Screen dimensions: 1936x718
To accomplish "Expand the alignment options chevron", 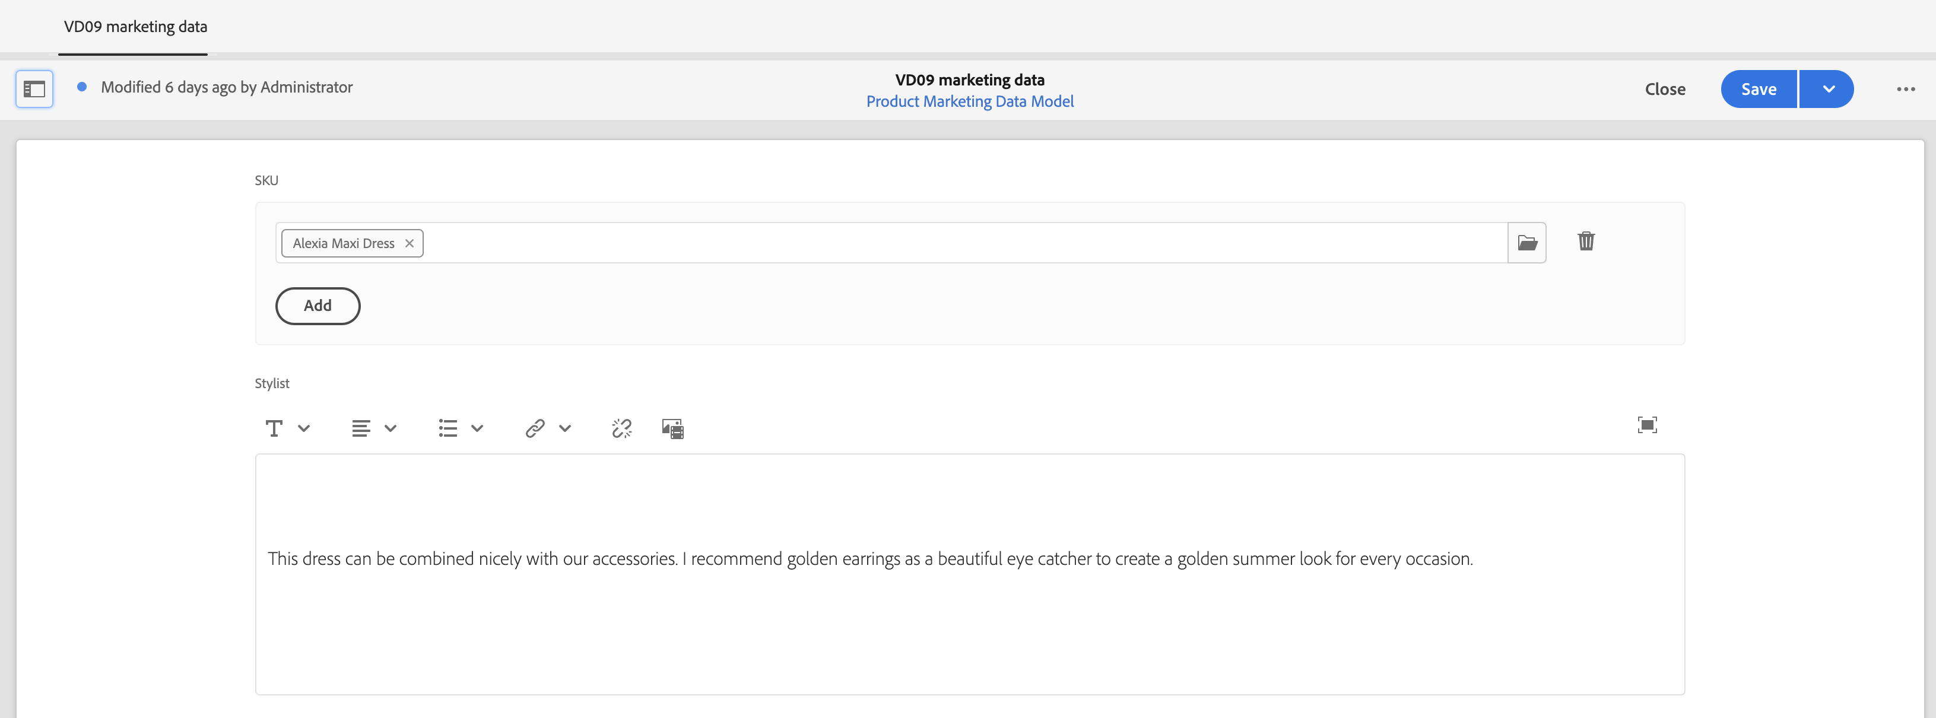I will [390, 428].
